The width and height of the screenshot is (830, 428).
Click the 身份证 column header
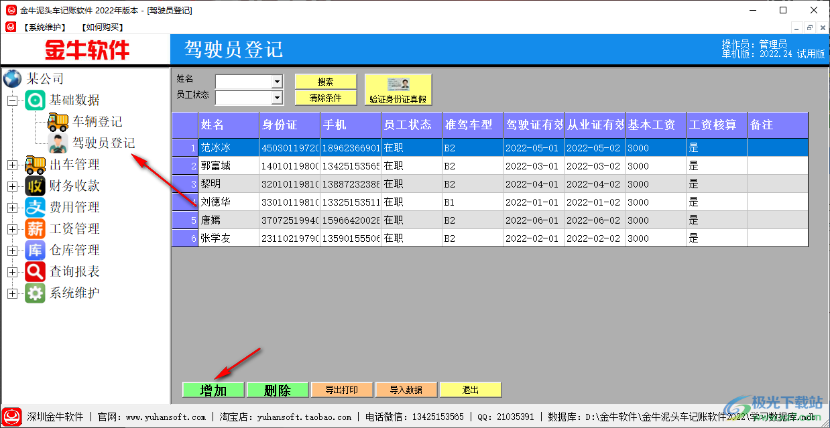click(290, 125)
